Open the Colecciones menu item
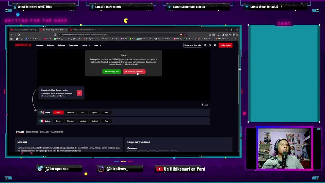This screenshot has width=325, height=183. [x=73, y=45]
